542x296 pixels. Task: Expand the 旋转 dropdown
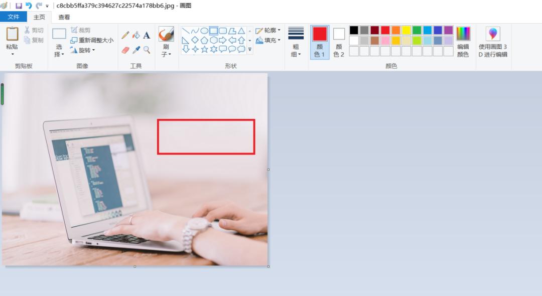[83, 50]
